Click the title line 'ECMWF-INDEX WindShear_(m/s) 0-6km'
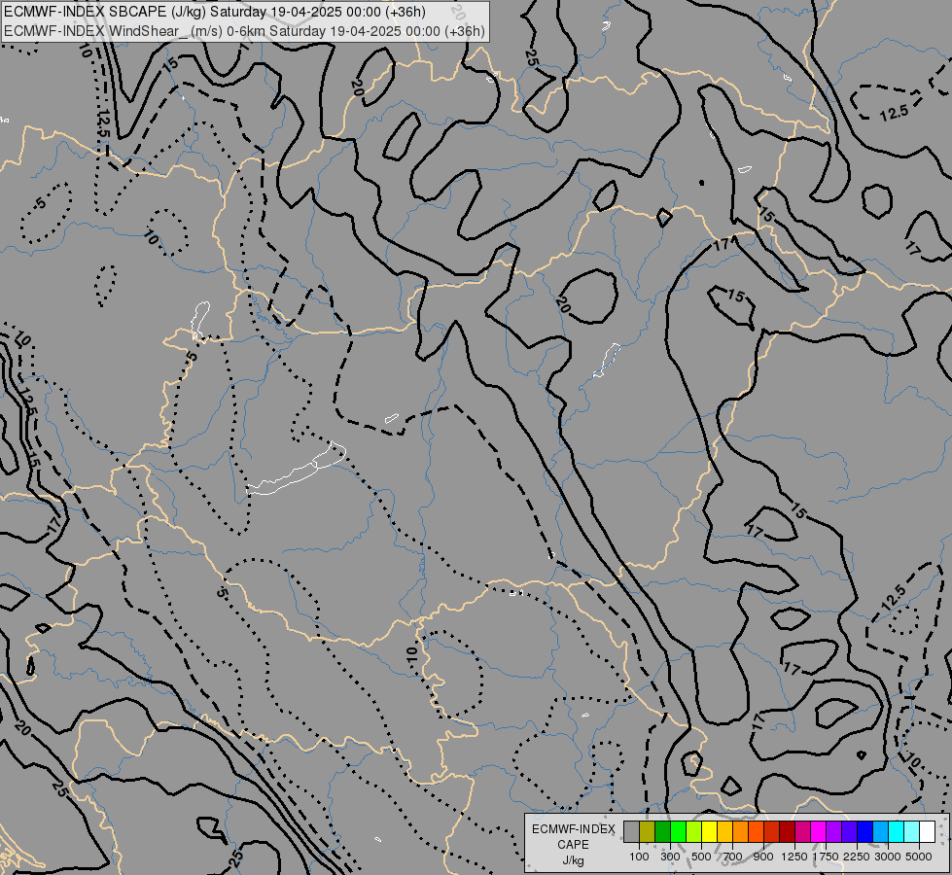The height and width of the screenshot is (875, 952). point(136,31)
